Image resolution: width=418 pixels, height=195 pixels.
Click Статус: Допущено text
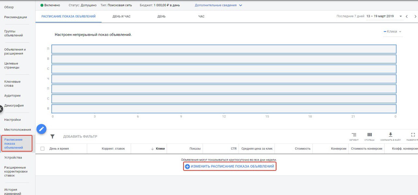tap(83, 5)
